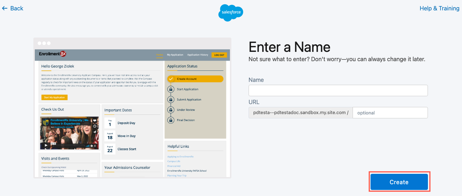
Task: Click the Back arrow icon
Action: point(5,8)
